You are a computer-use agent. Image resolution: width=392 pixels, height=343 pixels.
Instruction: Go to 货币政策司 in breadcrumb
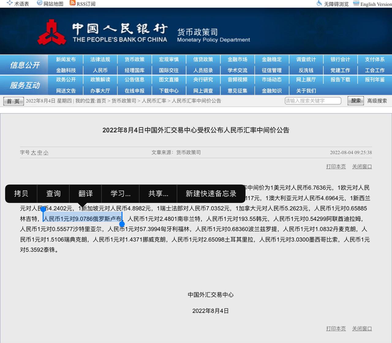pyautogui.click(x=124, y=101)
